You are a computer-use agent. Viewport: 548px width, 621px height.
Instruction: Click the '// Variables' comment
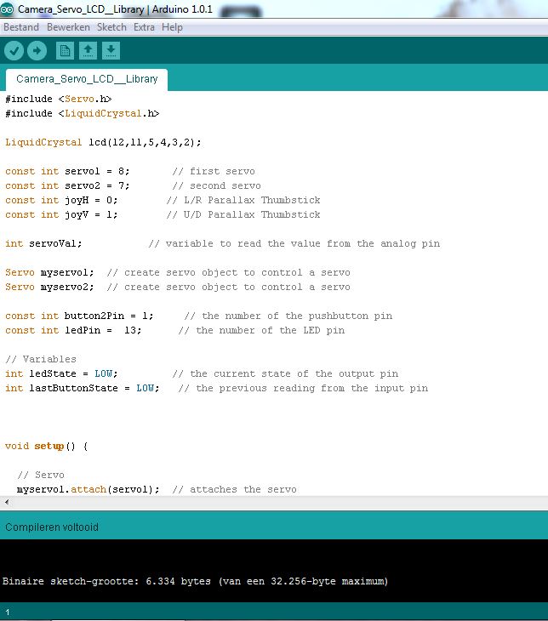coord(40,359)
